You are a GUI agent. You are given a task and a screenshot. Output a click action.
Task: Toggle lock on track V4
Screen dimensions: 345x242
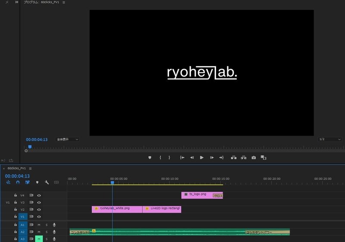click(x=16, y=195)
